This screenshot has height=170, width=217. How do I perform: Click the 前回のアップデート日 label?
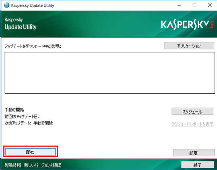(x=22, y=116)
